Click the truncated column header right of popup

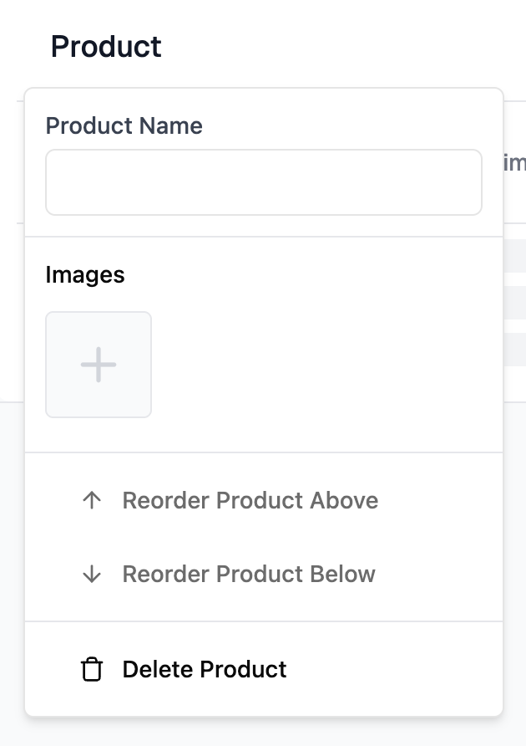tap(515, 162)
